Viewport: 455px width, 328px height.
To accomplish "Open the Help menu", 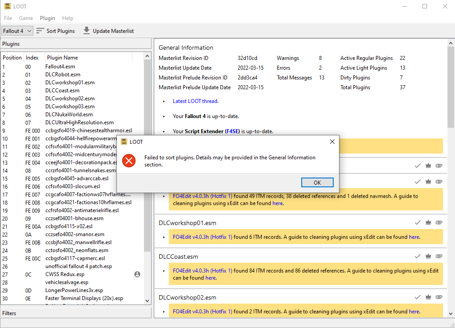I will coord(68,18).
